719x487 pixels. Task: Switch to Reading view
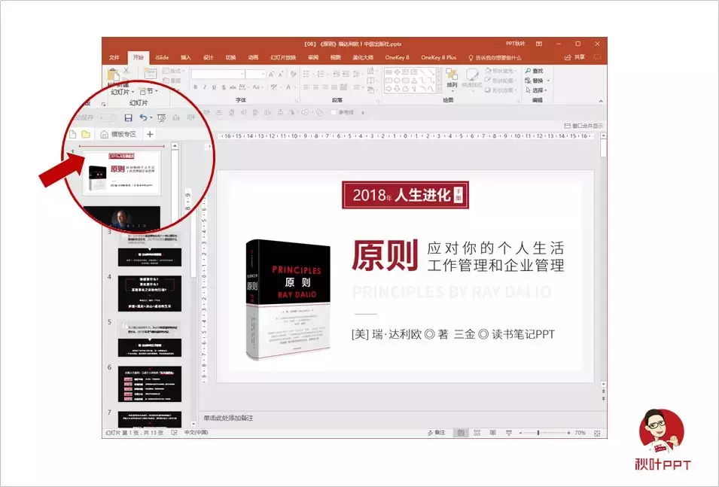493,433
